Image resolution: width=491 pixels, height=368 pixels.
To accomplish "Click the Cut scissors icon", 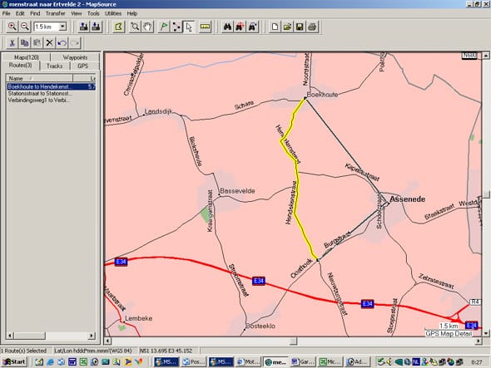I will tap(12, 43).
